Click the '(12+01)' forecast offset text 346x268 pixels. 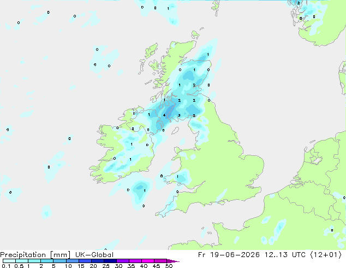(x=326, y=255)
